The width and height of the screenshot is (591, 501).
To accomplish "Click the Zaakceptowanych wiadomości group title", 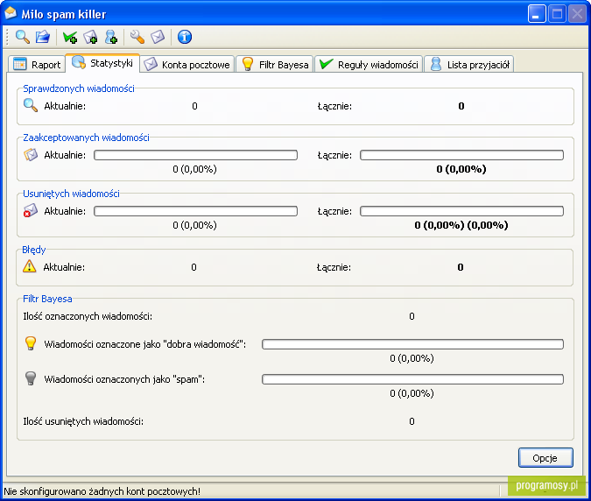I will pos(86,138).
